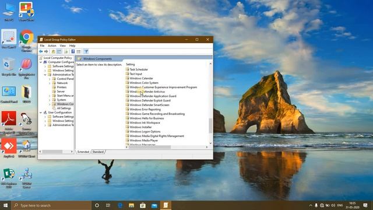Click the Forward arrow in the toolbar
This screenshot has height=210, width=373.
click(46, 51)
